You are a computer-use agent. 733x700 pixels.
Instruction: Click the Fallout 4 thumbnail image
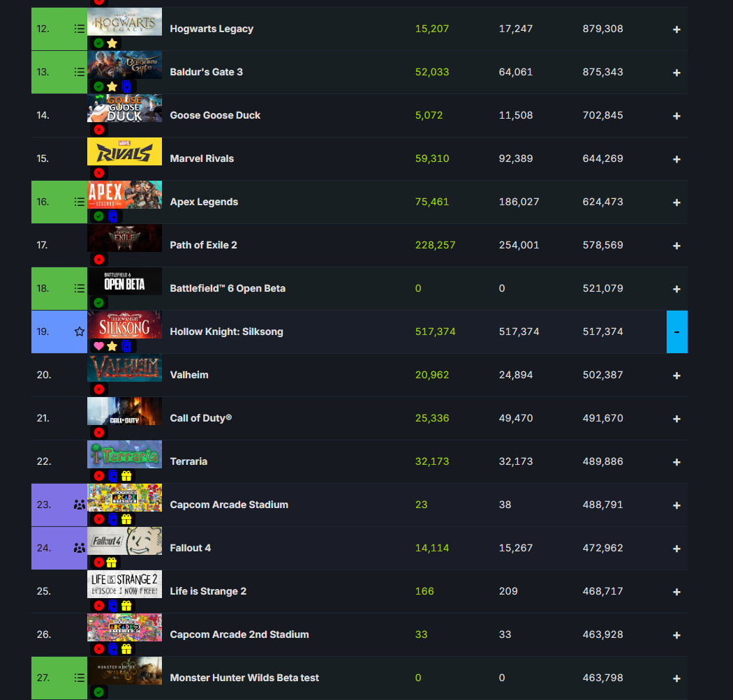(124, 541)
